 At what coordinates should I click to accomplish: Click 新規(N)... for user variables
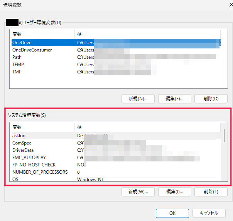pyautogui.click(x=138, y=99)
